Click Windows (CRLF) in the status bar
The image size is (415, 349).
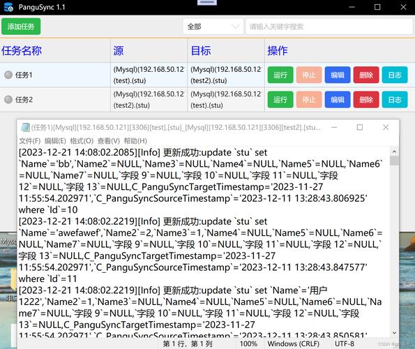pos(293,343)
